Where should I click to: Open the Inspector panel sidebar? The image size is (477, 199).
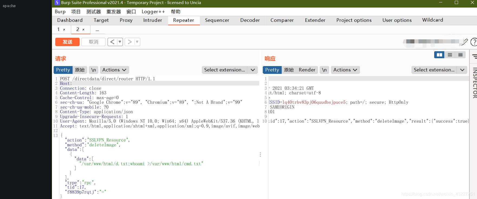click(x=474, y=83)
